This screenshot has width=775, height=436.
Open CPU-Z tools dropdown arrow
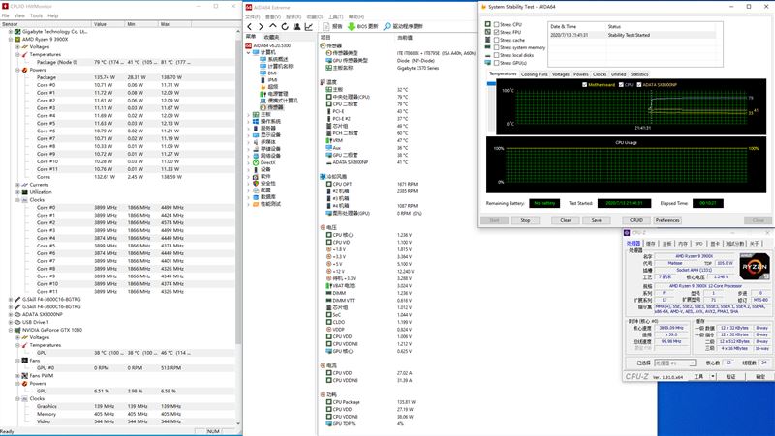click(x=713, y=376)
